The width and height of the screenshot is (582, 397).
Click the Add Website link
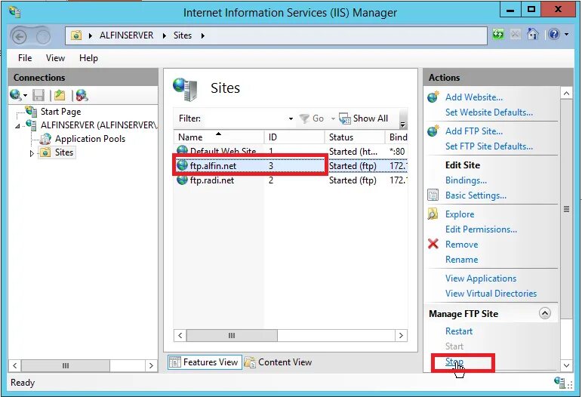[474, 97]
